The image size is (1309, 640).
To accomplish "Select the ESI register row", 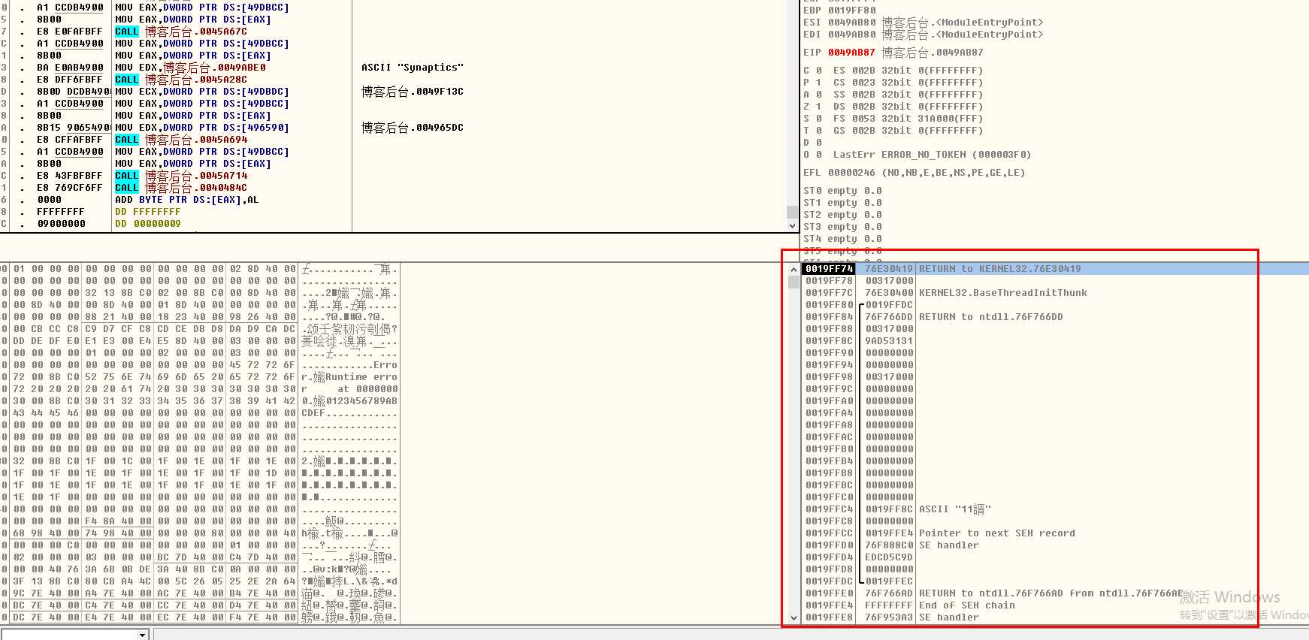I will (x=923, y=23).
